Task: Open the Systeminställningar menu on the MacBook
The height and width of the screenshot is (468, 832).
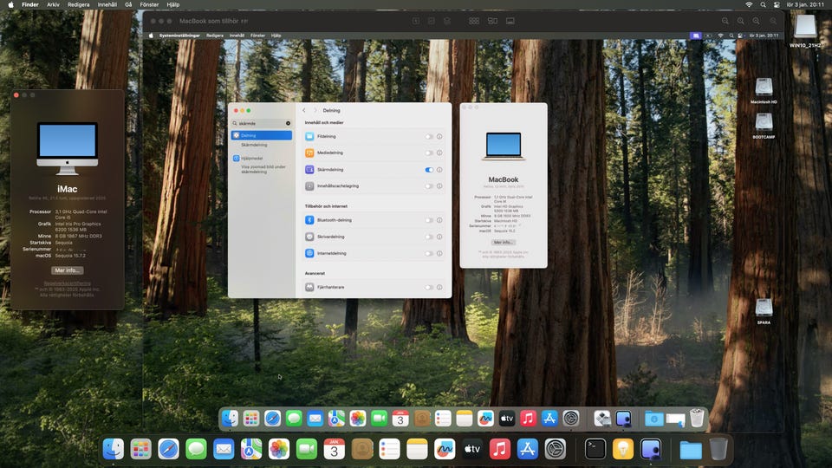Action: point(179,36)
